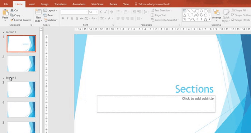Image resolution: width=251 pixels, height=133 pixels.
Task: Select the star shape in shapes gallery
Action: 205,19
